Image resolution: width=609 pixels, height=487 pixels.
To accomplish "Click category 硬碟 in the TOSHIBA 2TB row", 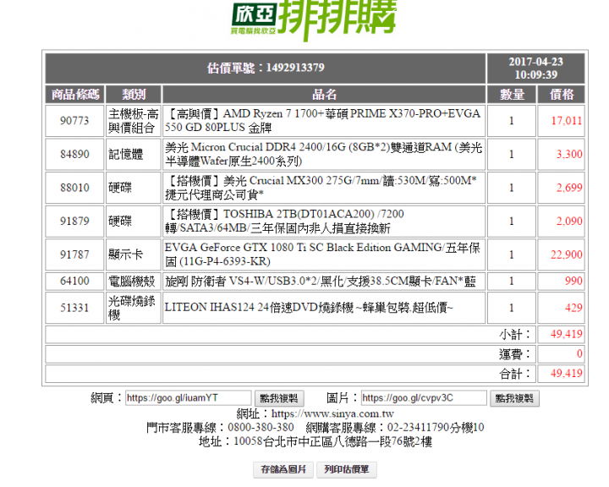I will (x=120, y=221).
